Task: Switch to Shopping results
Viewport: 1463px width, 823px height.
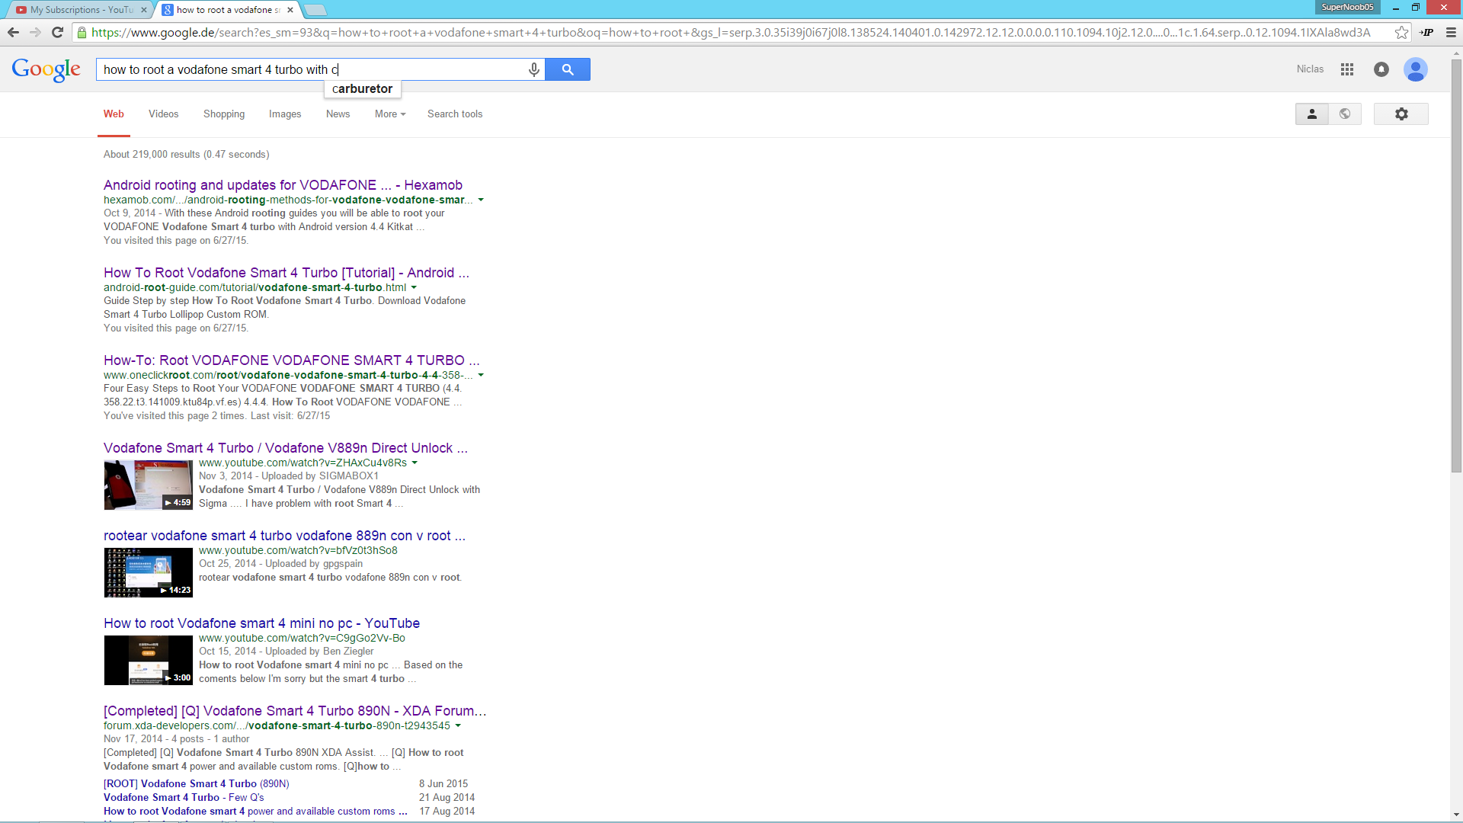Action: click(x=224, y=114)
